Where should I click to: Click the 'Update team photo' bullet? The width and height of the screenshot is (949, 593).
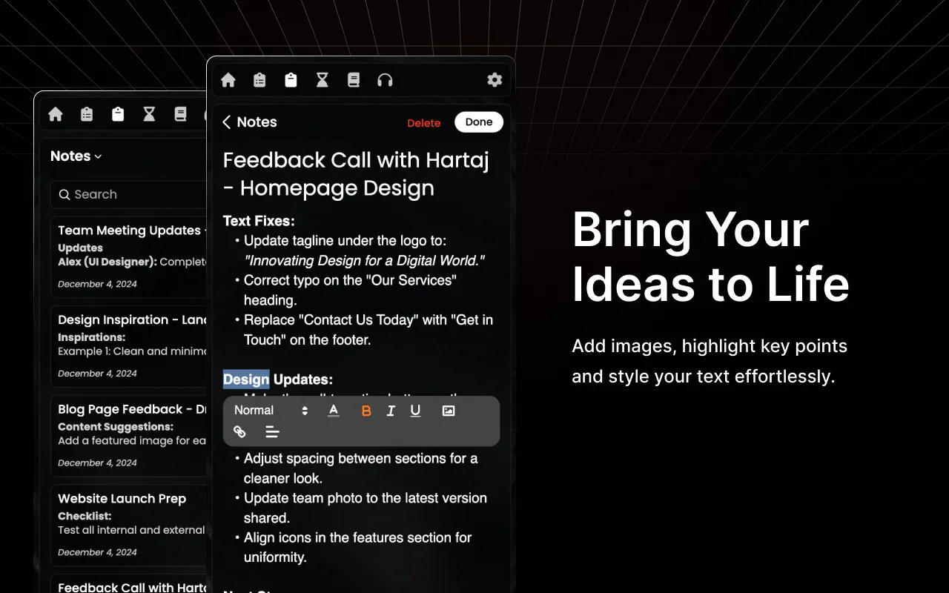tap(366, 508)
